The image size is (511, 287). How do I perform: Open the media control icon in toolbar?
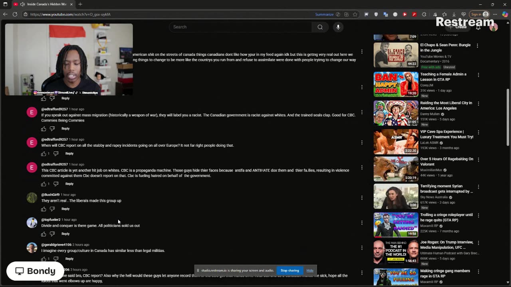click(435, 14)
